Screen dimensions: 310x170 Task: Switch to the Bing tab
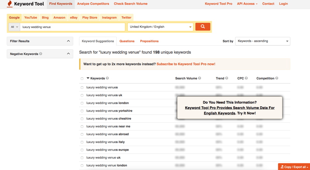[x=45, y=17]
